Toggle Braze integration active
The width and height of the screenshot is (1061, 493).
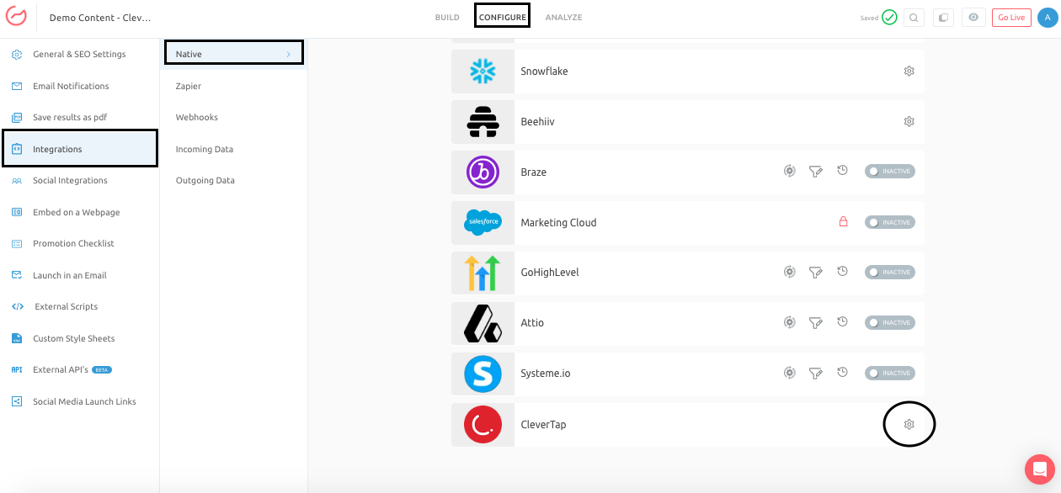(x=889, y=172)
